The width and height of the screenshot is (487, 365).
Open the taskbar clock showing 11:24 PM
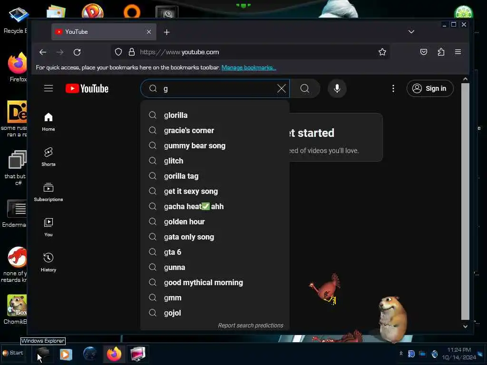459,354
